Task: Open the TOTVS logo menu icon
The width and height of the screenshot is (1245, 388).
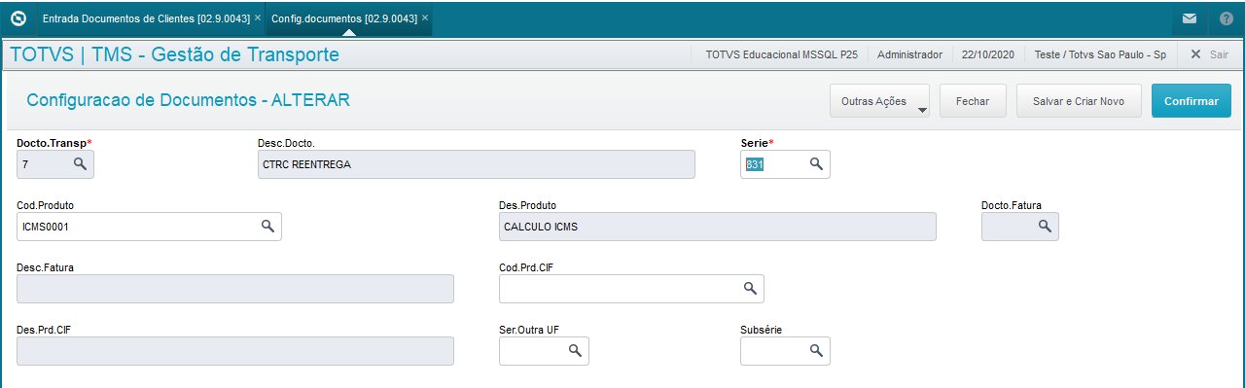Action: 18,18
